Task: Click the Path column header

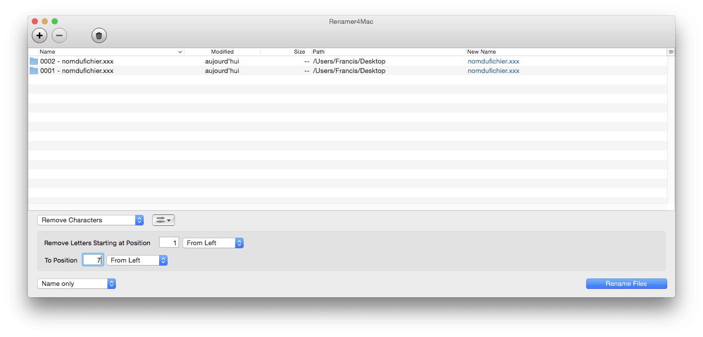Action: (389, 52)
